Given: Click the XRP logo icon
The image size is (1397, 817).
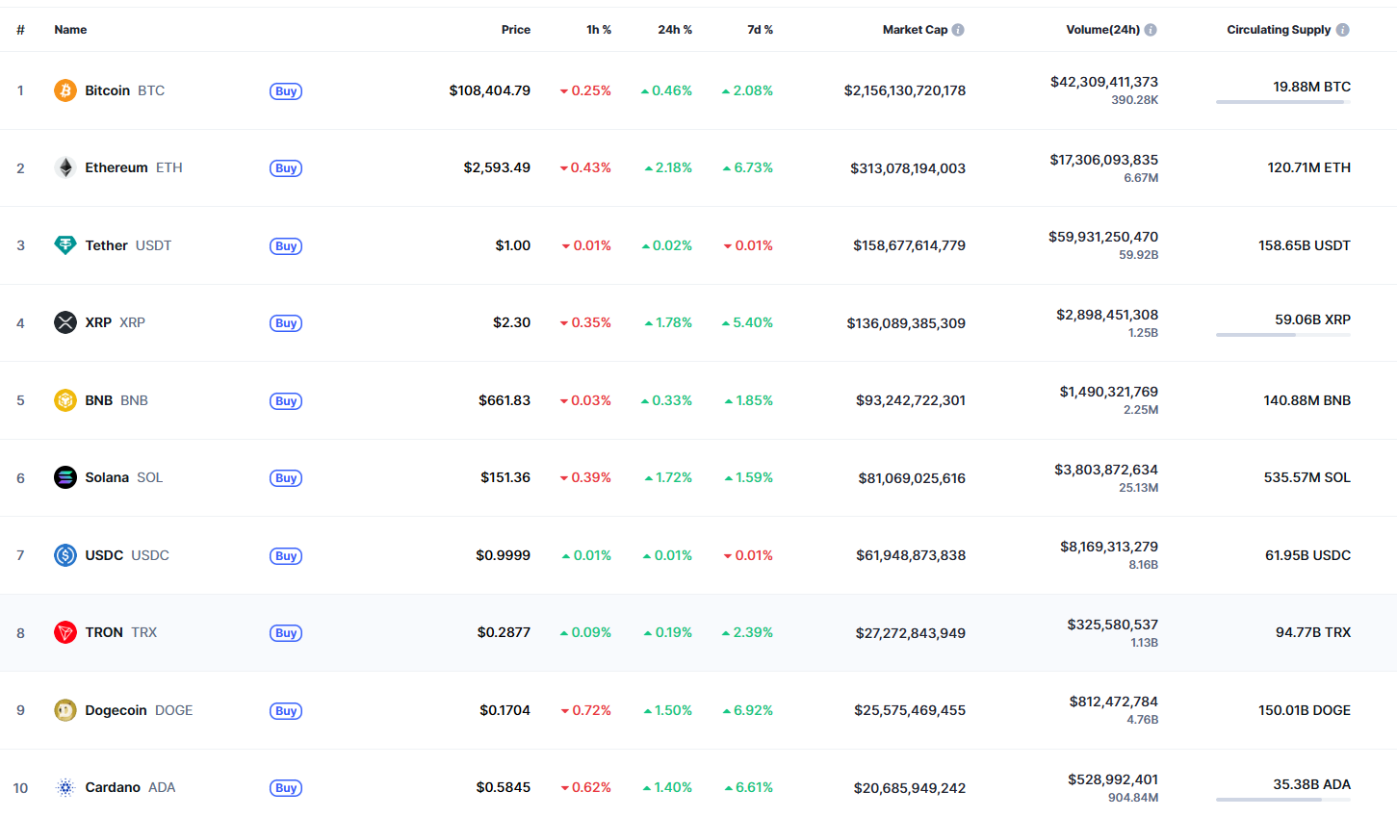Looking at the screenshot, I should coord(65,322).
